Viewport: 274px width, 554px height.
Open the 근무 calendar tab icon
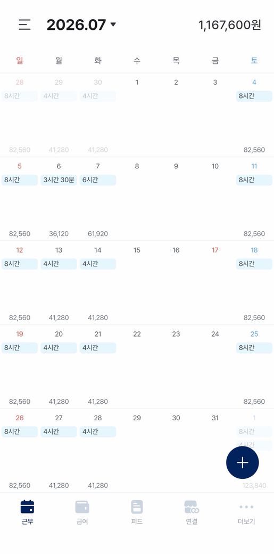(27, 507)
